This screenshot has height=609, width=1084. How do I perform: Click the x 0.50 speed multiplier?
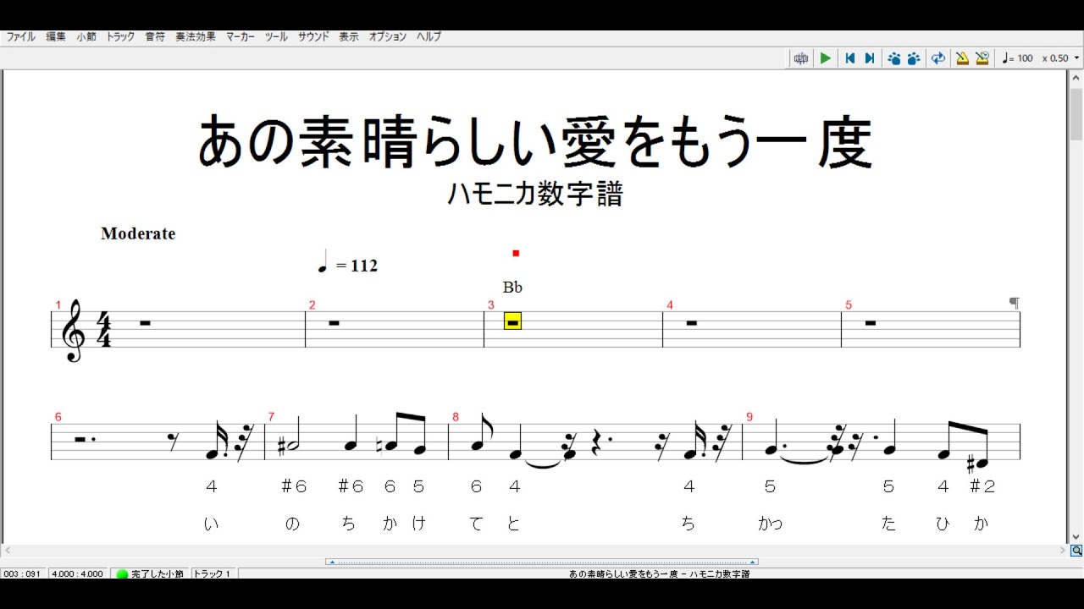pyautogui.click(x=1055, y=58)
